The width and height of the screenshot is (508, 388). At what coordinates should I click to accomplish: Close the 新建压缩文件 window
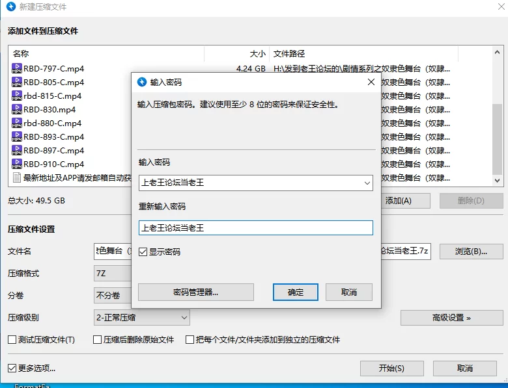point(501,6)
